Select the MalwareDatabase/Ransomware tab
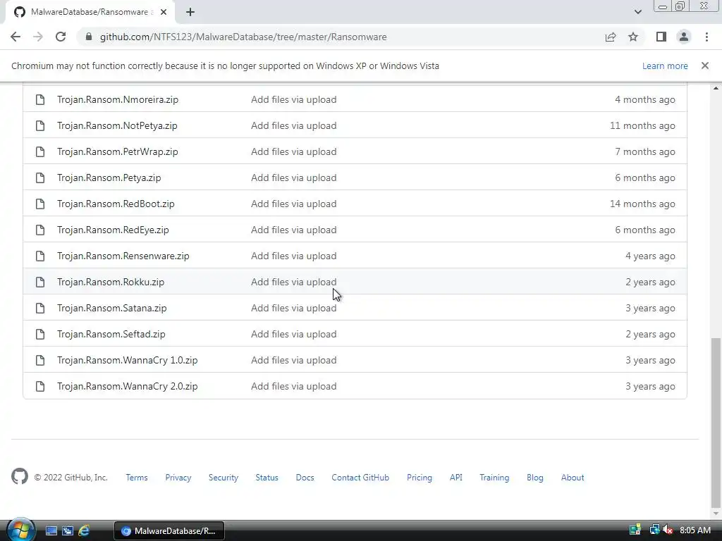The width and height of the screenshot is (722, 541). pyautogui.click(x=90, y=12)
